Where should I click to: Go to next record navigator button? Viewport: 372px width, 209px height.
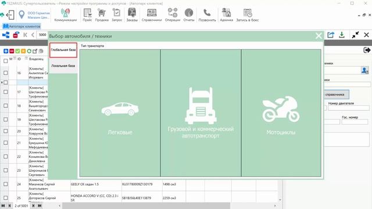pyautogui.click(x=33, y=206)
